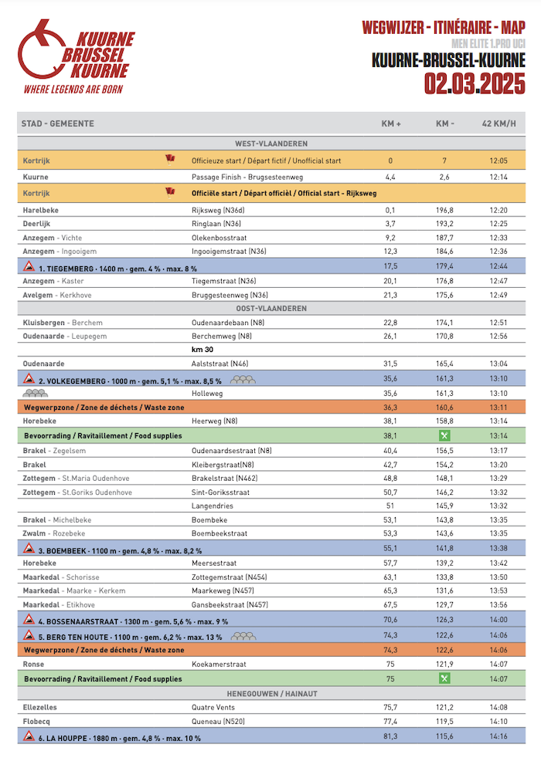
Task: Click the WEGWIJZER - ITINÉRAIRE - MAP title
Action: 443,29
